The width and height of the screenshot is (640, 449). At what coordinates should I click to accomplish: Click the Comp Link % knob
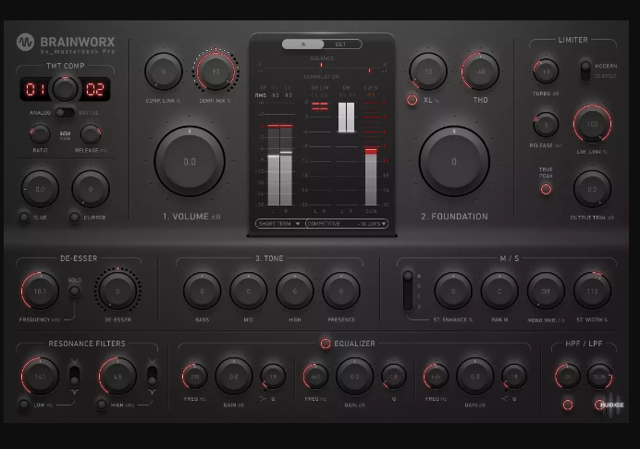pos(164,71)
